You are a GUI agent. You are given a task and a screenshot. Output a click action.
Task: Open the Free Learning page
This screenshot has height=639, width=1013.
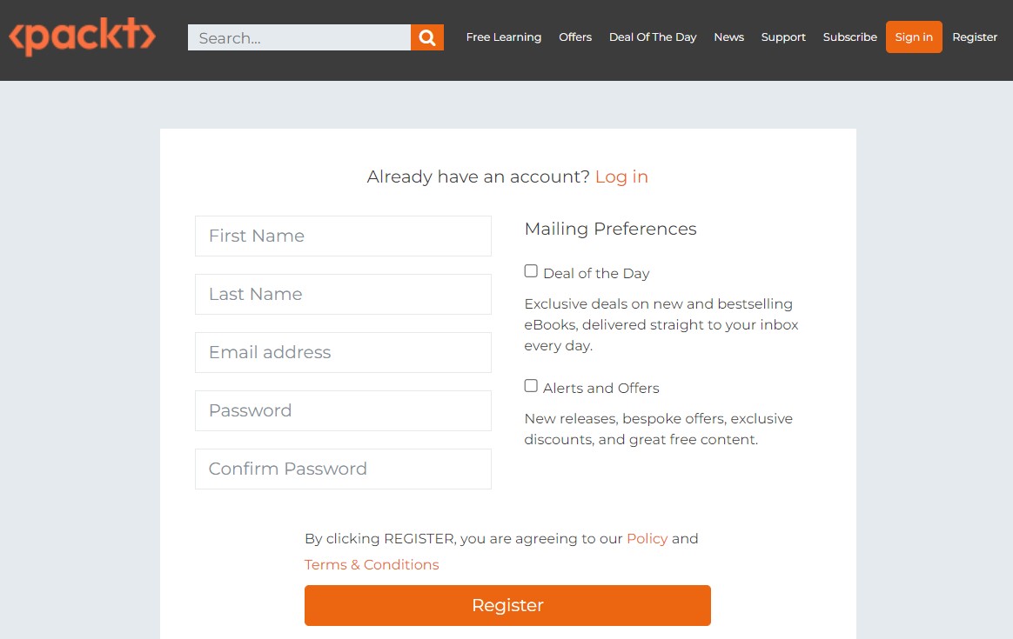(x=503, y=37)
